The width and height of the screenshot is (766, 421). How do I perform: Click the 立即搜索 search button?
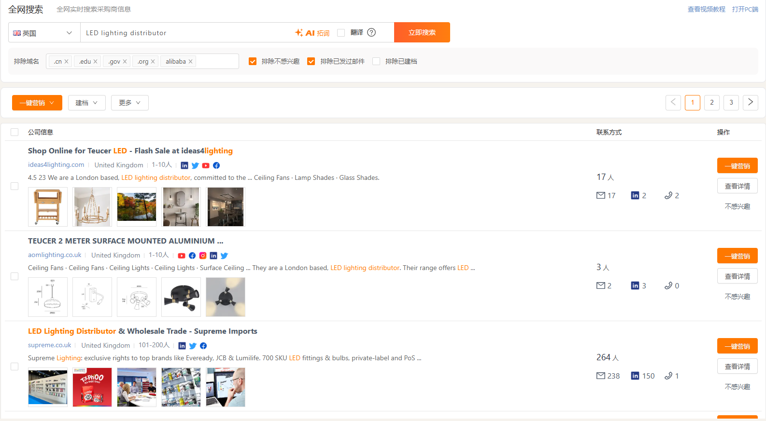422,32
